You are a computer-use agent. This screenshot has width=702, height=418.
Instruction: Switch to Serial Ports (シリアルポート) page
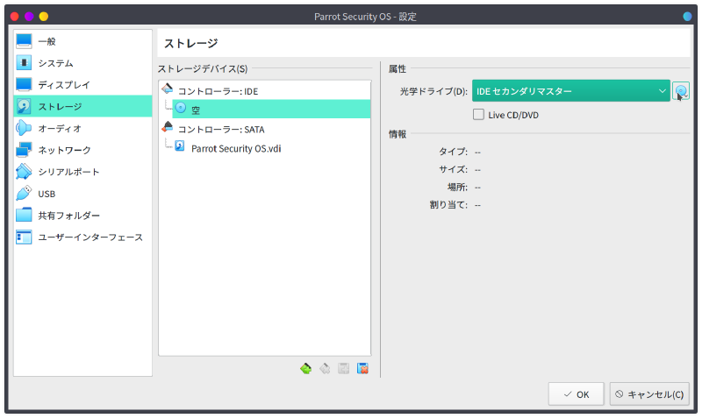click(x=68, y=173)
